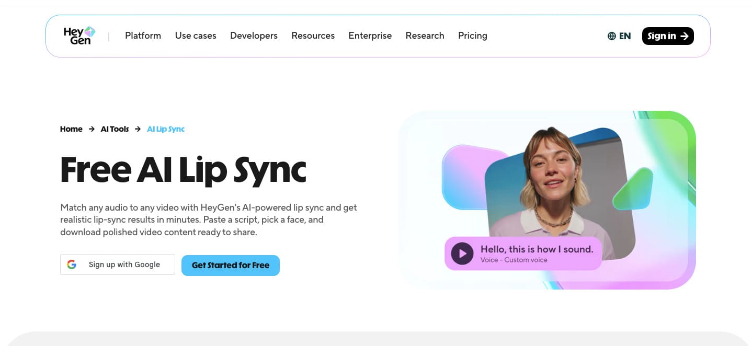Go to Home breadcrumb link

[71, 129]
